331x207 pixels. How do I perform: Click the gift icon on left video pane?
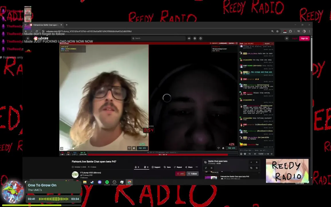coord(134,148)
